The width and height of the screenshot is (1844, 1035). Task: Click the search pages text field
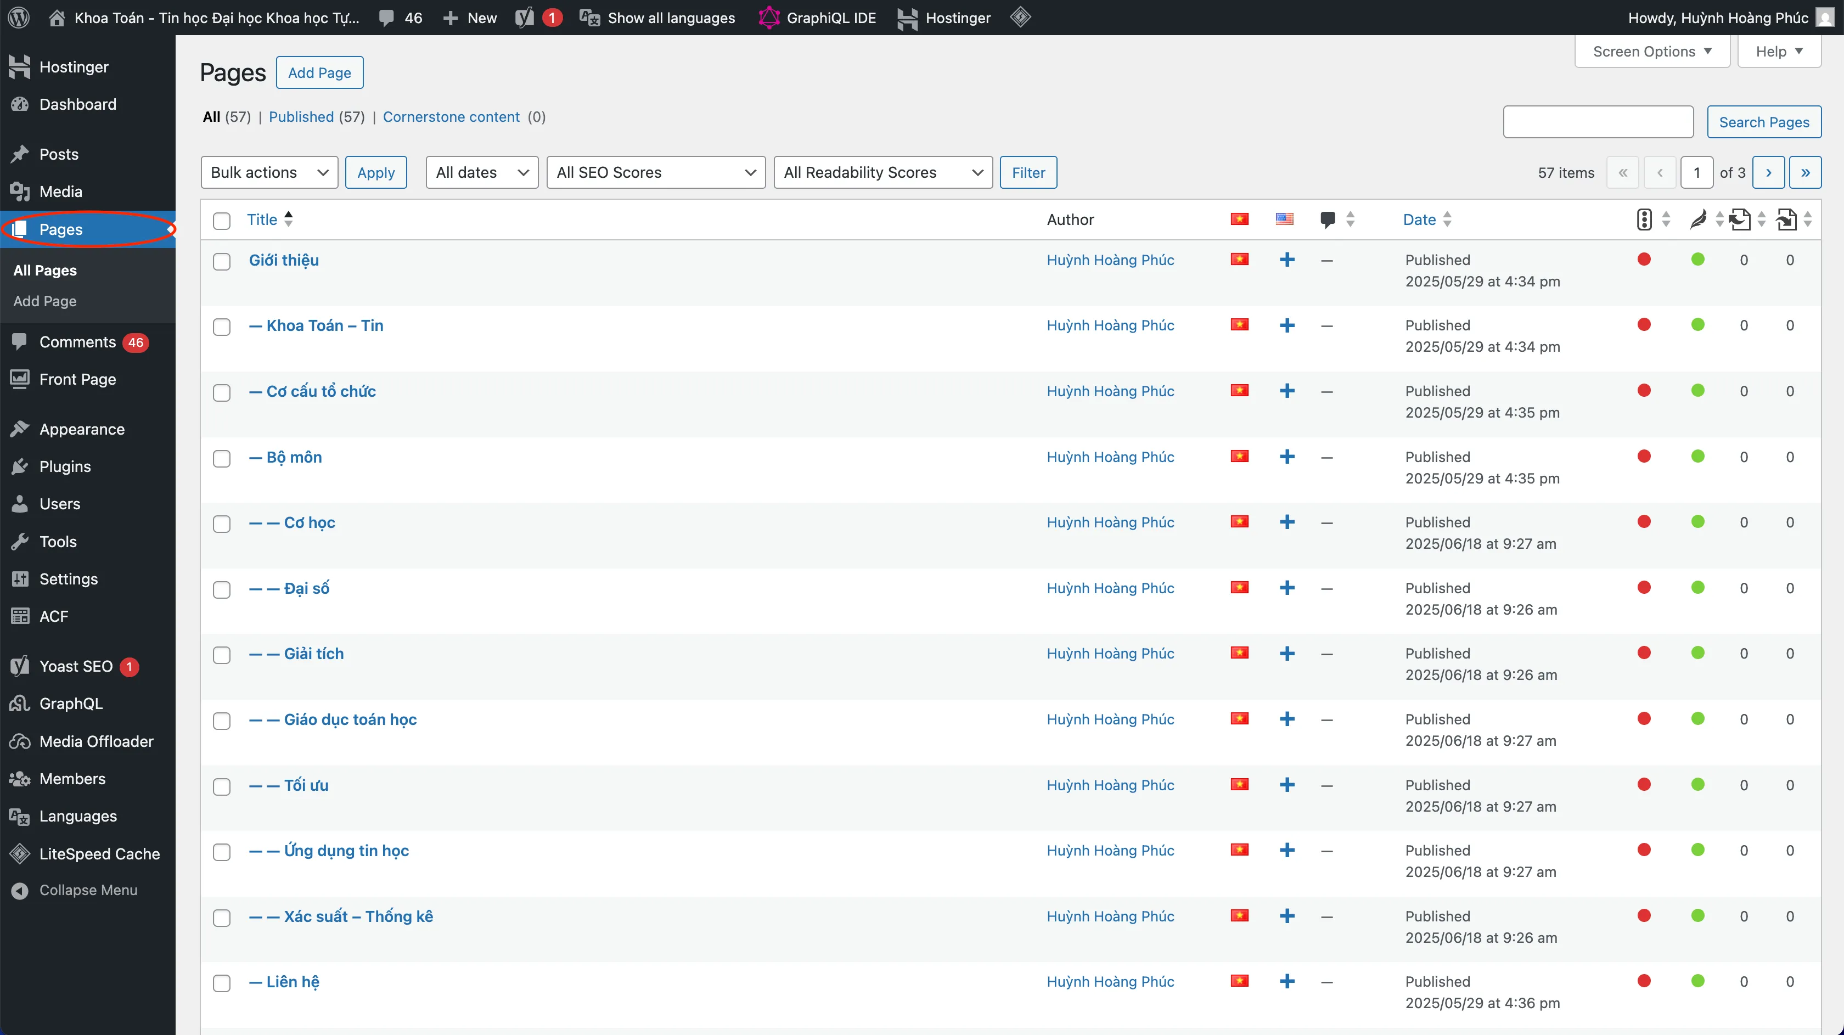point(1598,122)
